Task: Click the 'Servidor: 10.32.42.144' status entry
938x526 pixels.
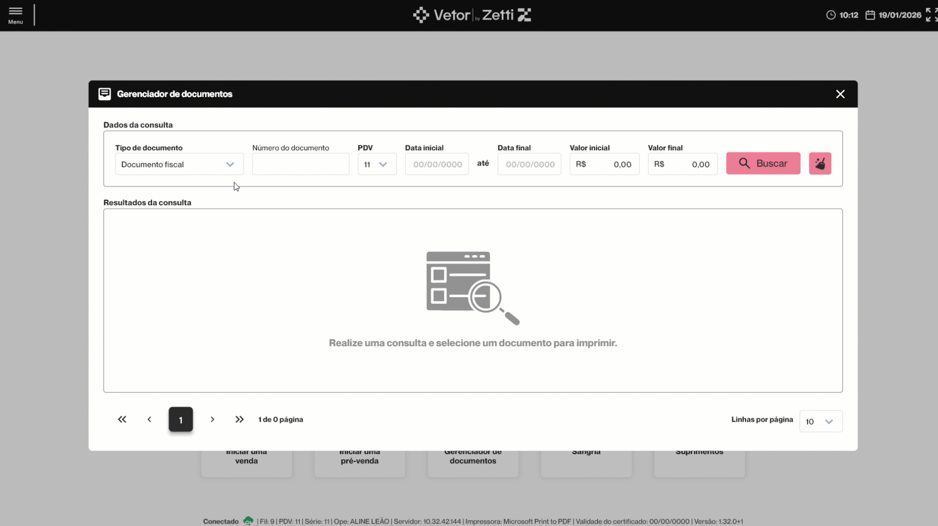Action: coord(427,522)
